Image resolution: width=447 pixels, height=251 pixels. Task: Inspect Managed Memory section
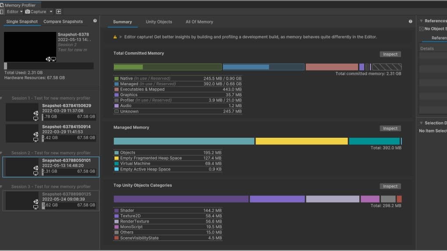tap(390, 129)
